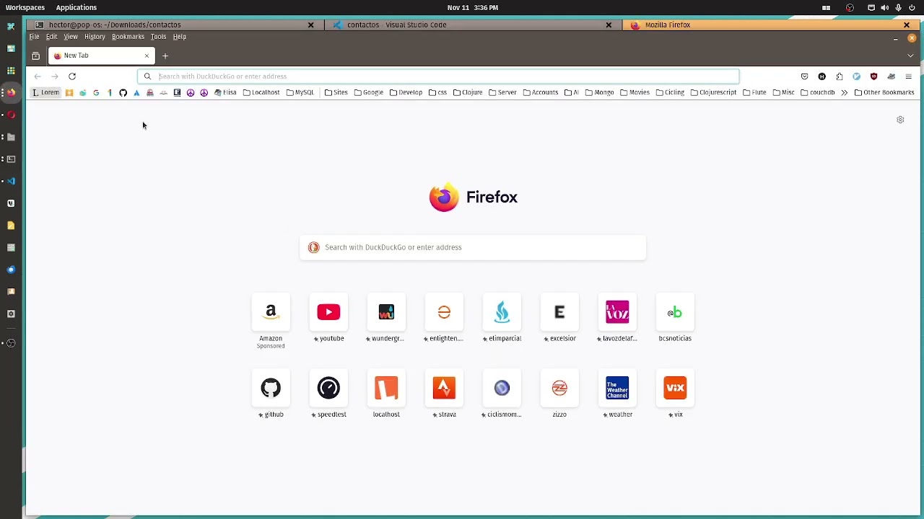Open the Extensions puzzle-piece icon
Screen dimensions: 924x519
coord(839,76)
